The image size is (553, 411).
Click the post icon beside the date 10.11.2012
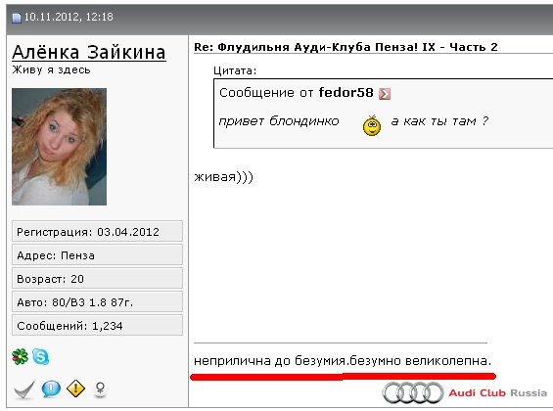point(17,18)
